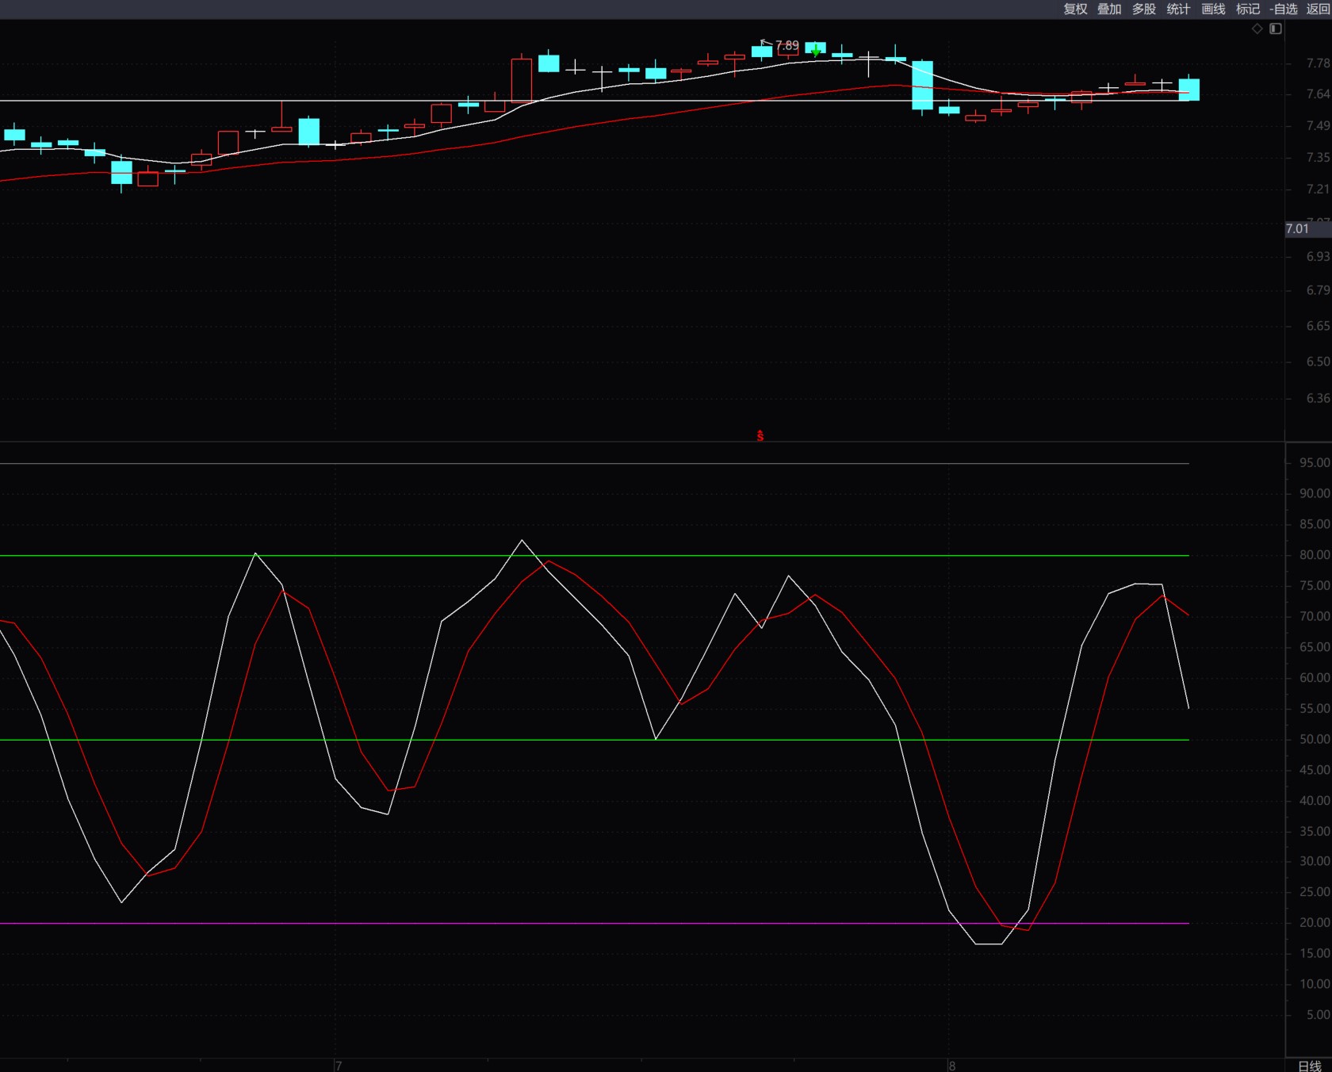Image resolution: width=1332 pixels, height=1072 pixels.
Task: Click the 7.21 price axis label
Action: click(1318, 190)
